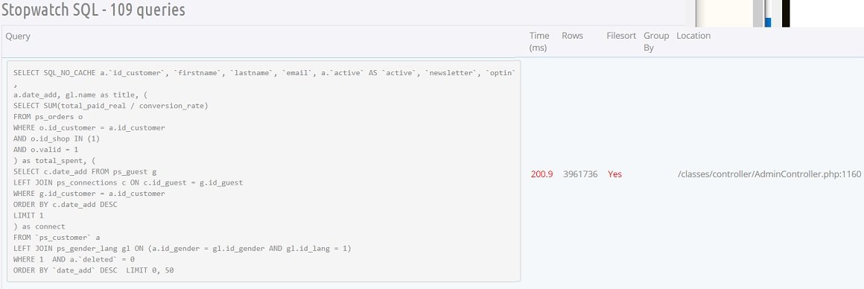Image resolution: width=864 pixels, height=289 pixels.
Task: Click the 200.9 time value
Action: 541,174
